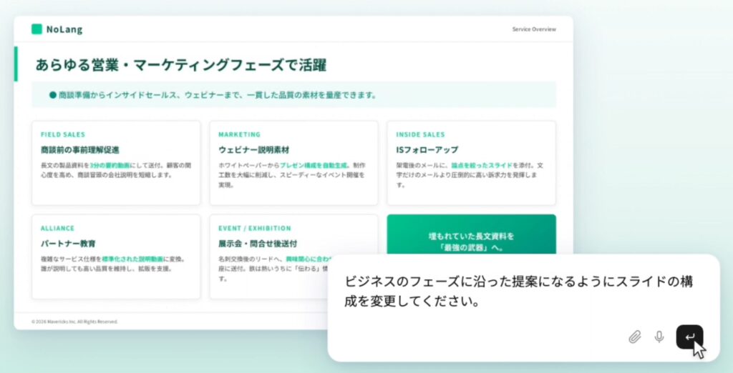This screenshot has width=733, height=373.
Task: Click the NoLang brand name text
Action: pos(64,29)
